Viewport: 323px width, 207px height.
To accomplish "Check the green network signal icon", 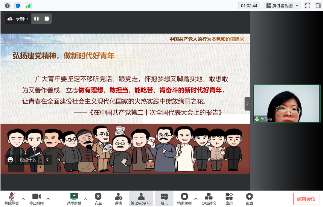I will click(x=28, y=6).
